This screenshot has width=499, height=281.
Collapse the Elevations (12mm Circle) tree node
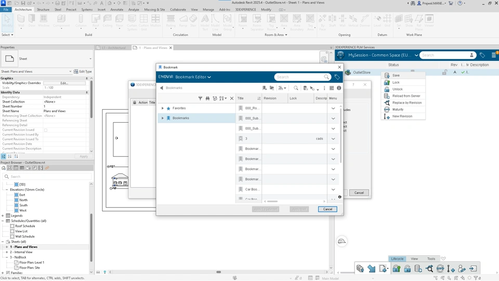point(7,190)
